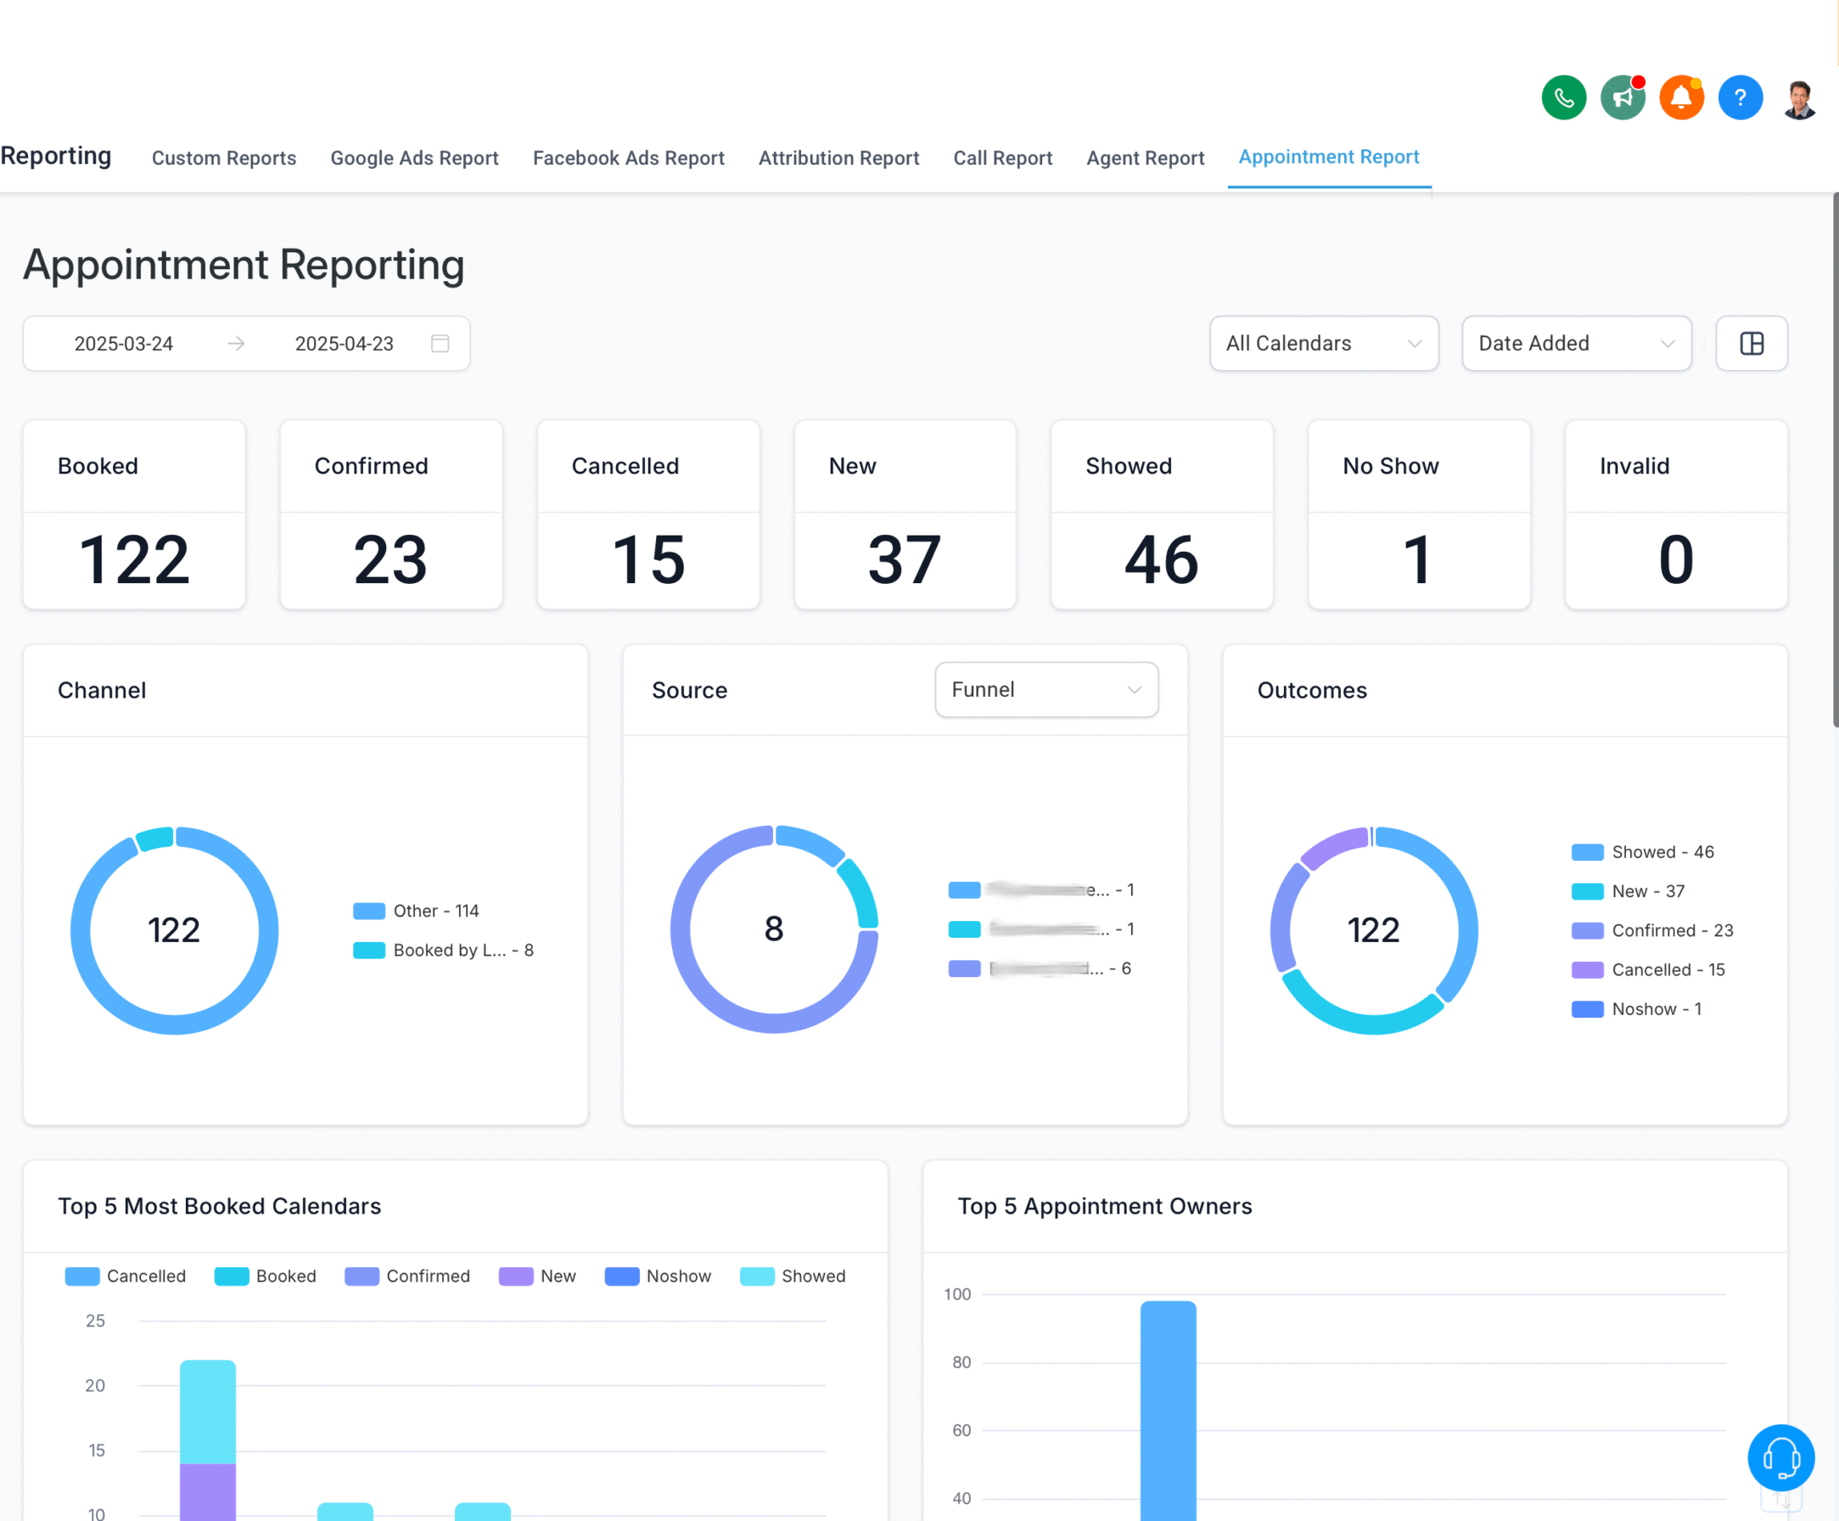Toggle Noshow legend in booked calendars chart
This screenshot has height=1521, width=1839.
(658, 1276)
